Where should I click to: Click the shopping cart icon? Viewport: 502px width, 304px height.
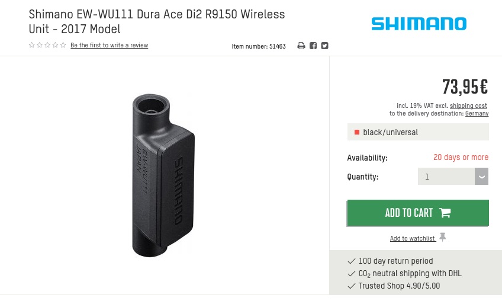coord(445,213)
